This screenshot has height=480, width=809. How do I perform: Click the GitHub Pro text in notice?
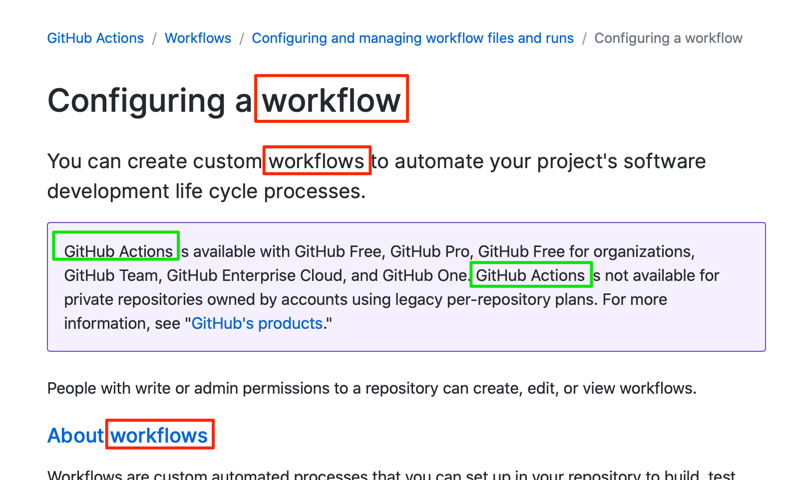(429, 251)
